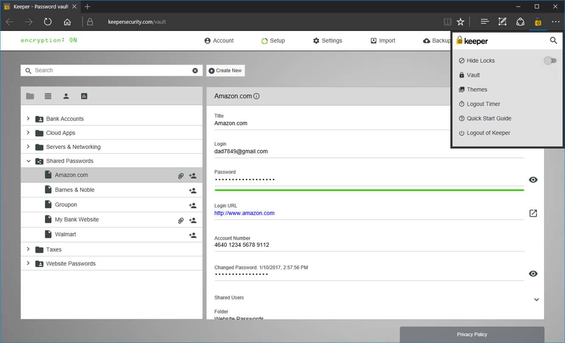
Task: Click the browser share icon
Action: pos(520,22)
